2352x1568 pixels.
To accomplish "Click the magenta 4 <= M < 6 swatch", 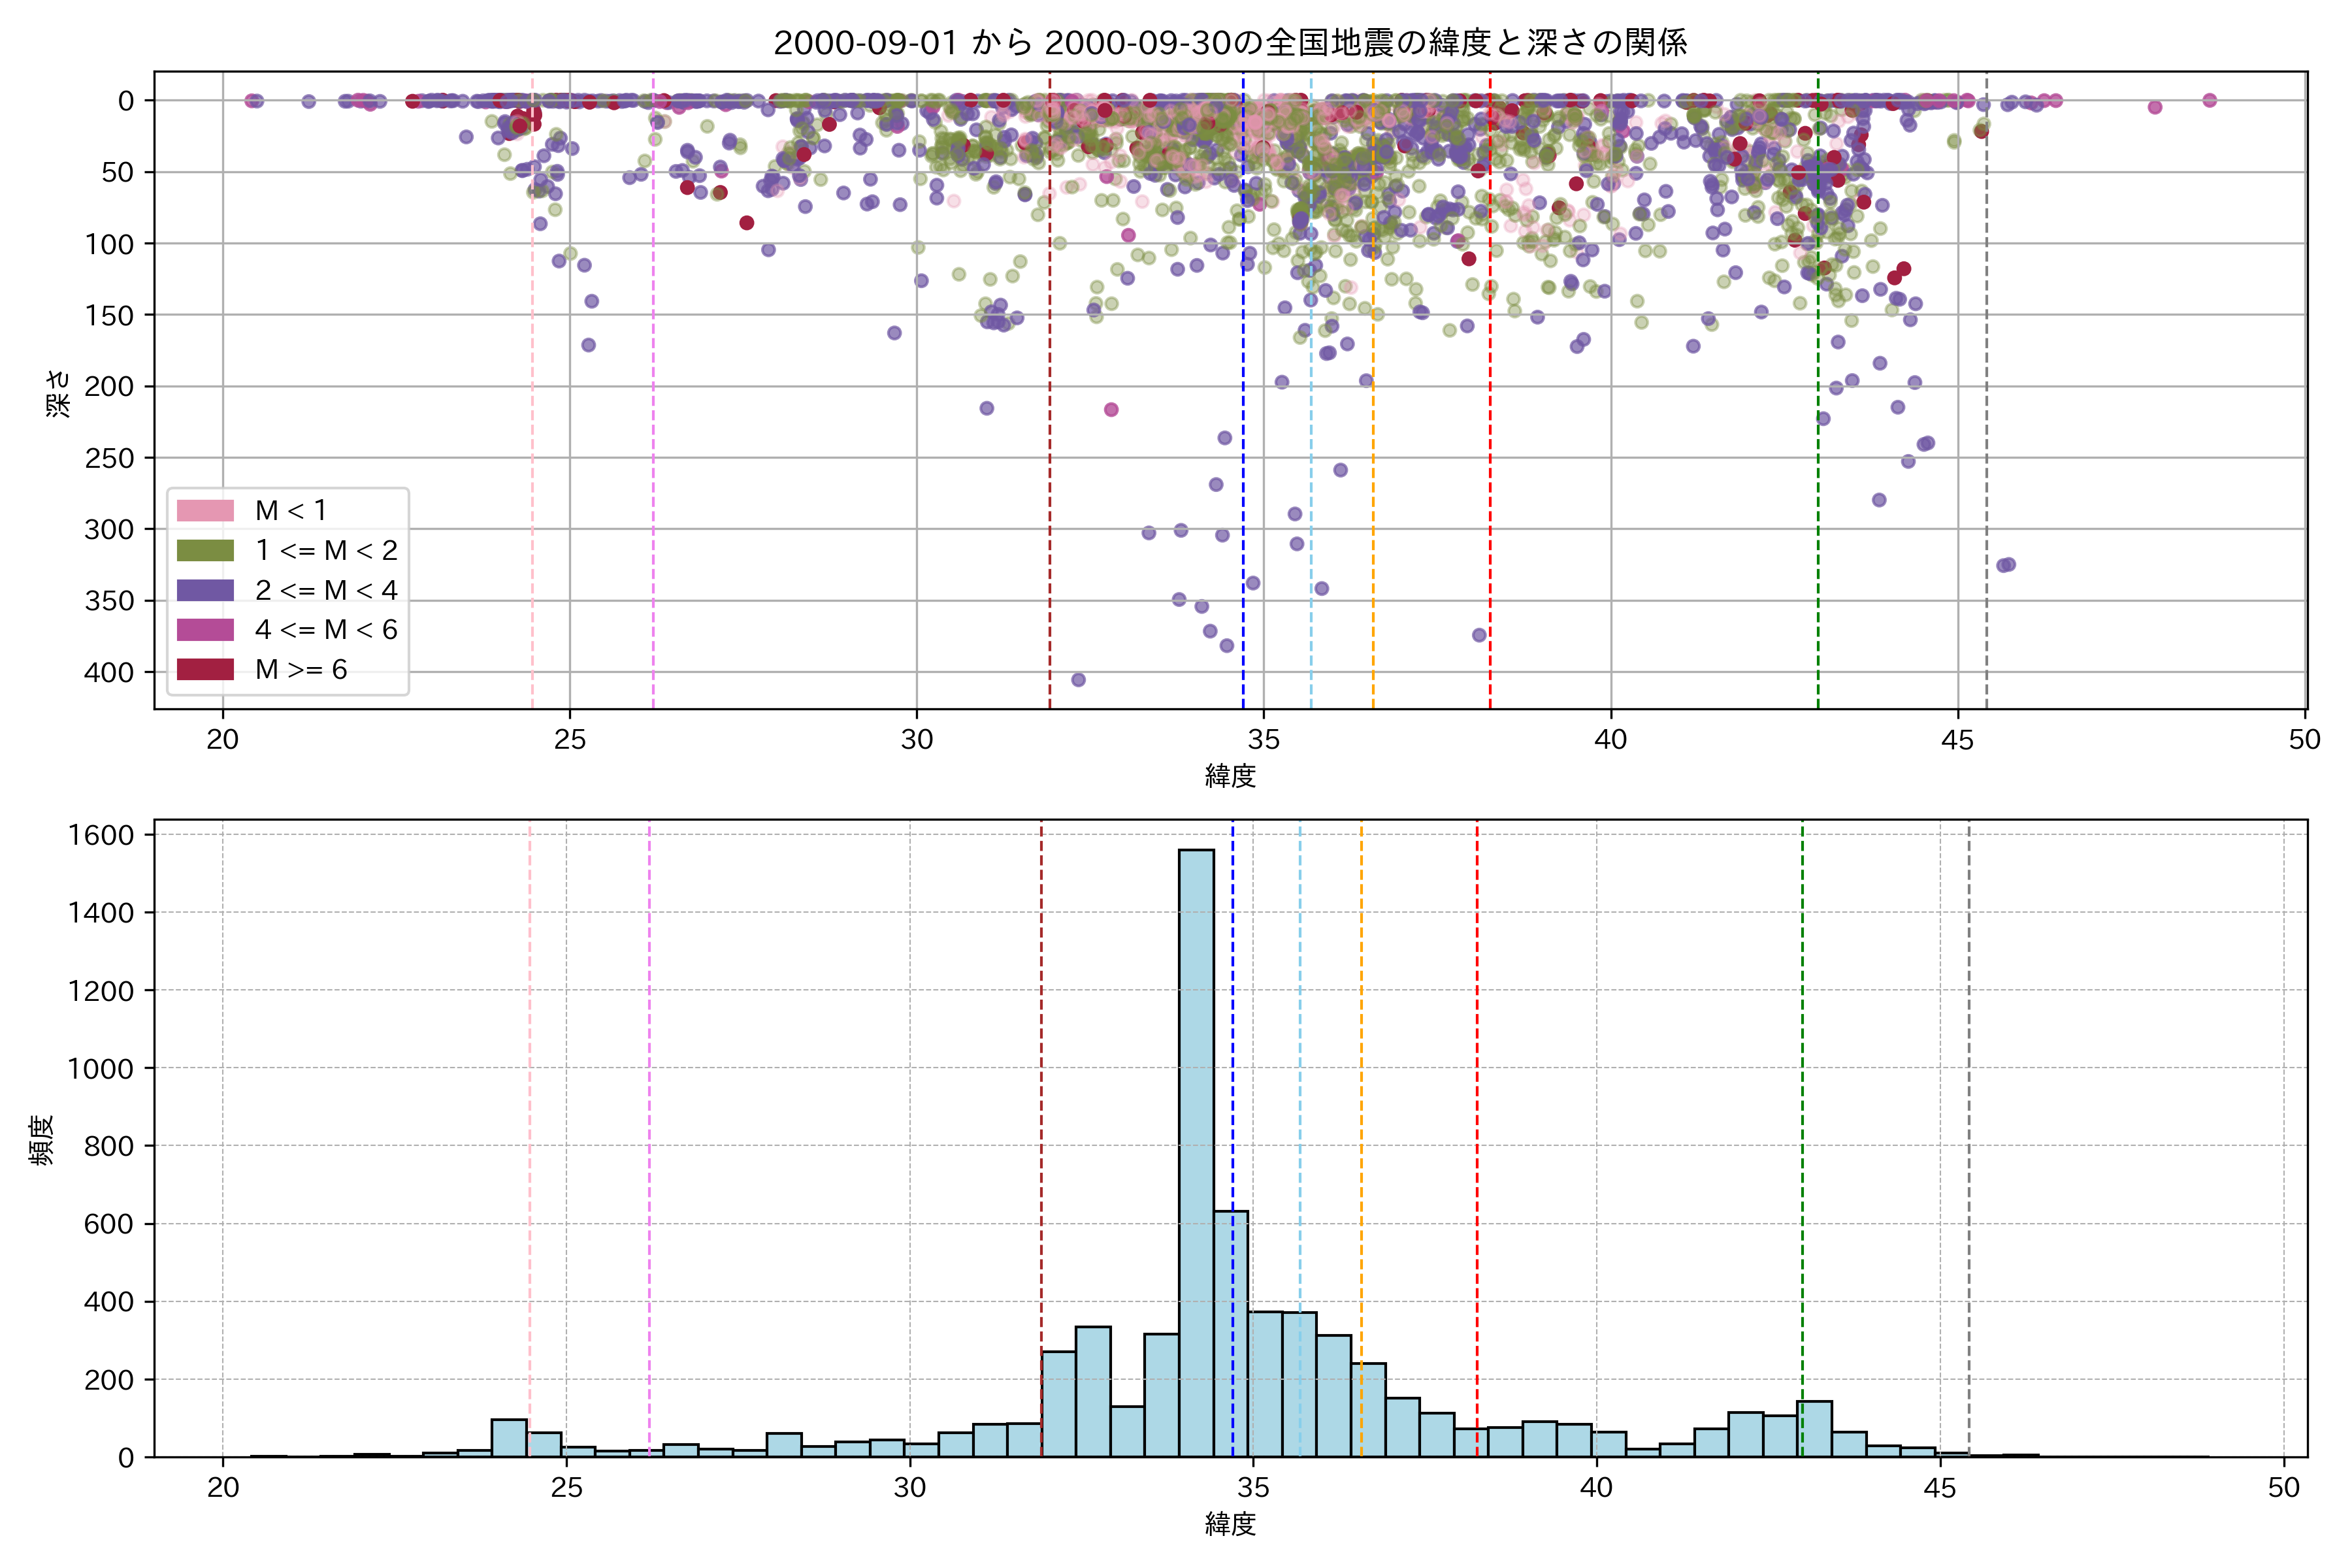I will tap(205, 630).
